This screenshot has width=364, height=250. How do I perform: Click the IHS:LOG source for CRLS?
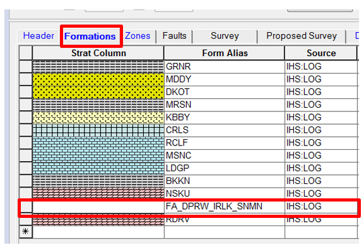[x=321, y=130]
